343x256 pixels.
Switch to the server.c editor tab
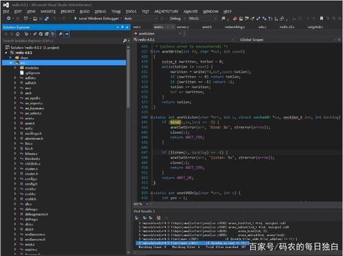[183, 27]
